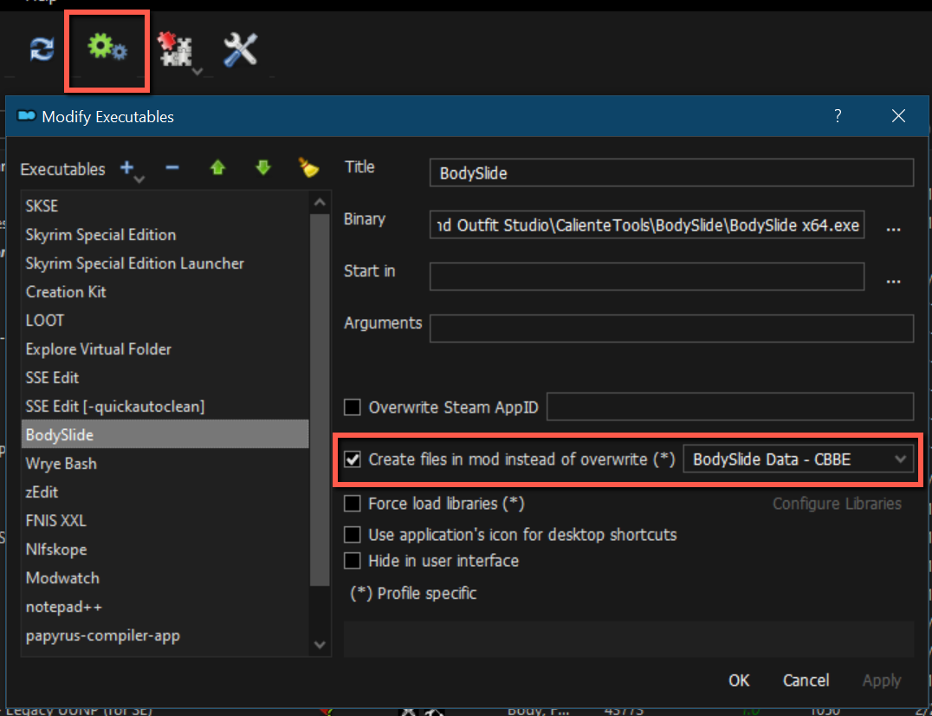Open the BodySlide Data - CBBE mod dropdown
The image size is (932, 716).
[x=799, y=459]
